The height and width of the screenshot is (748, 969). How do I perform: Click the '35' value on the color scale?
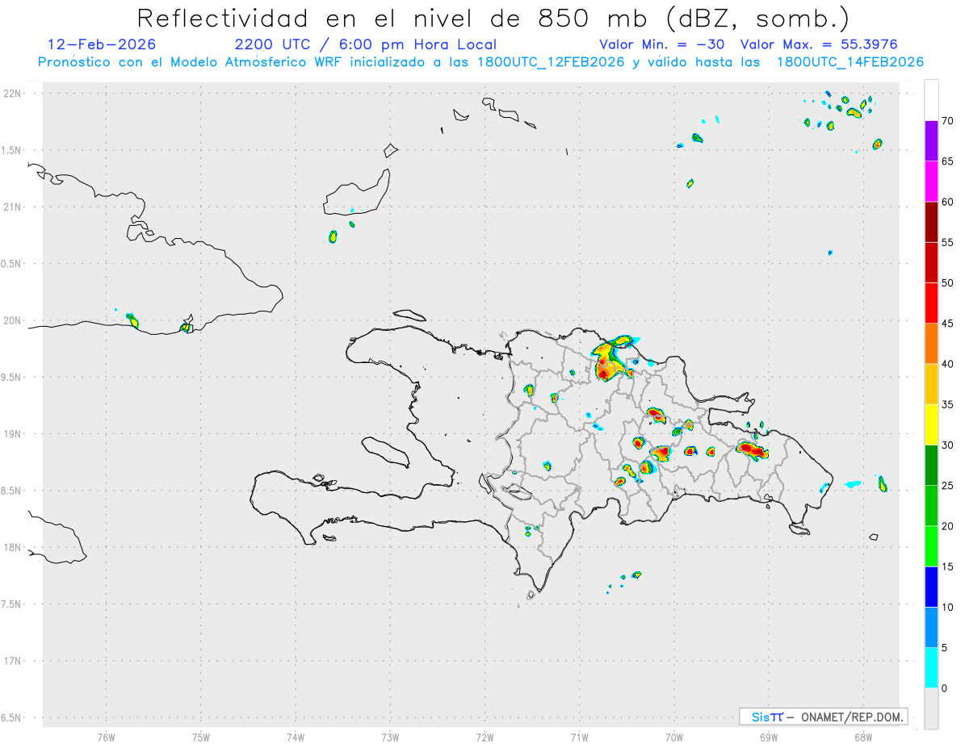coord(947,404)
